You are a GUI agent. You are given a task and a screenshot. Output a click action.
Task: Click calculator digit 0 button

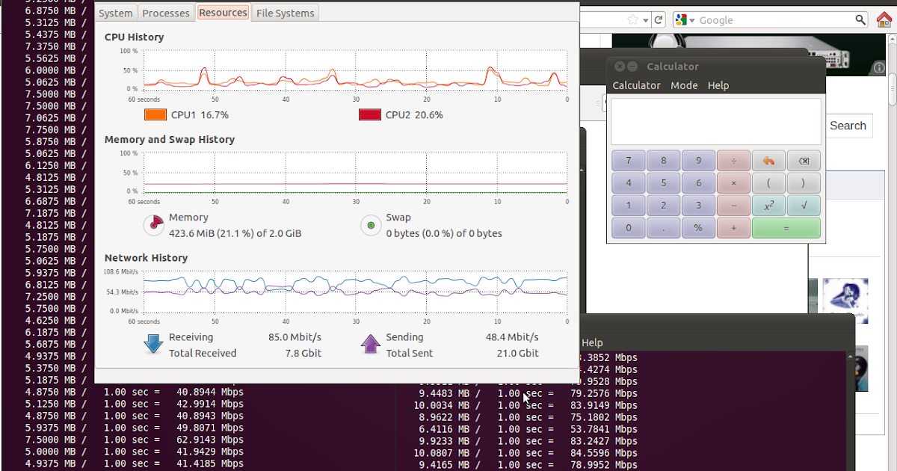click(628, 228)
